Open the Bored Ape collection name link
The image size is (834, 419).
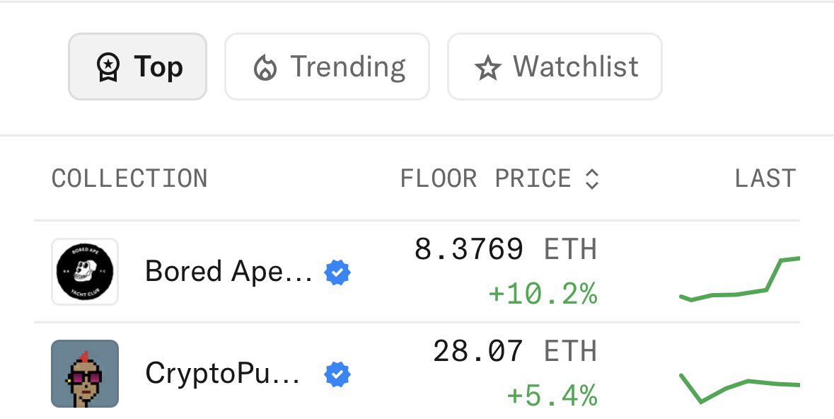228,272
